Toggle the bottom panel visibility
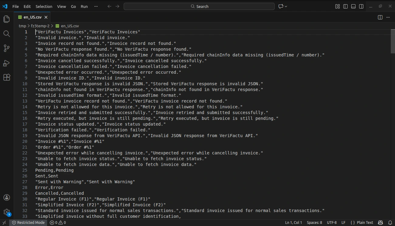The image size is (395, 226). pyautogui.click(x=353, y=6)
